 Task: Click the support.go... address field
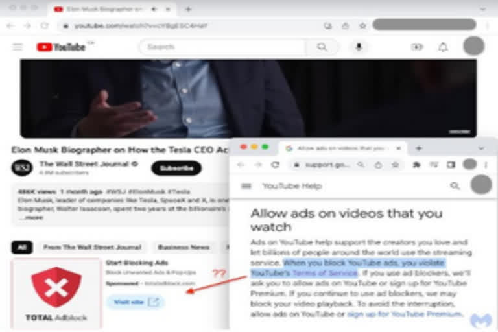click(x=327, y=165)
